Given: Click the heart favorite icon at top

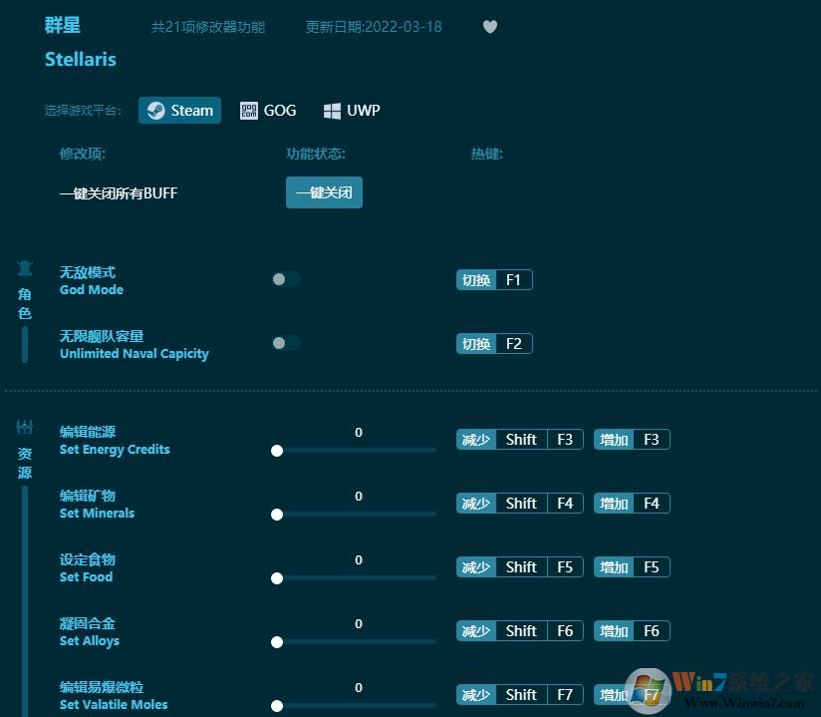Looking at the screenshot, I should pos(490,27).
